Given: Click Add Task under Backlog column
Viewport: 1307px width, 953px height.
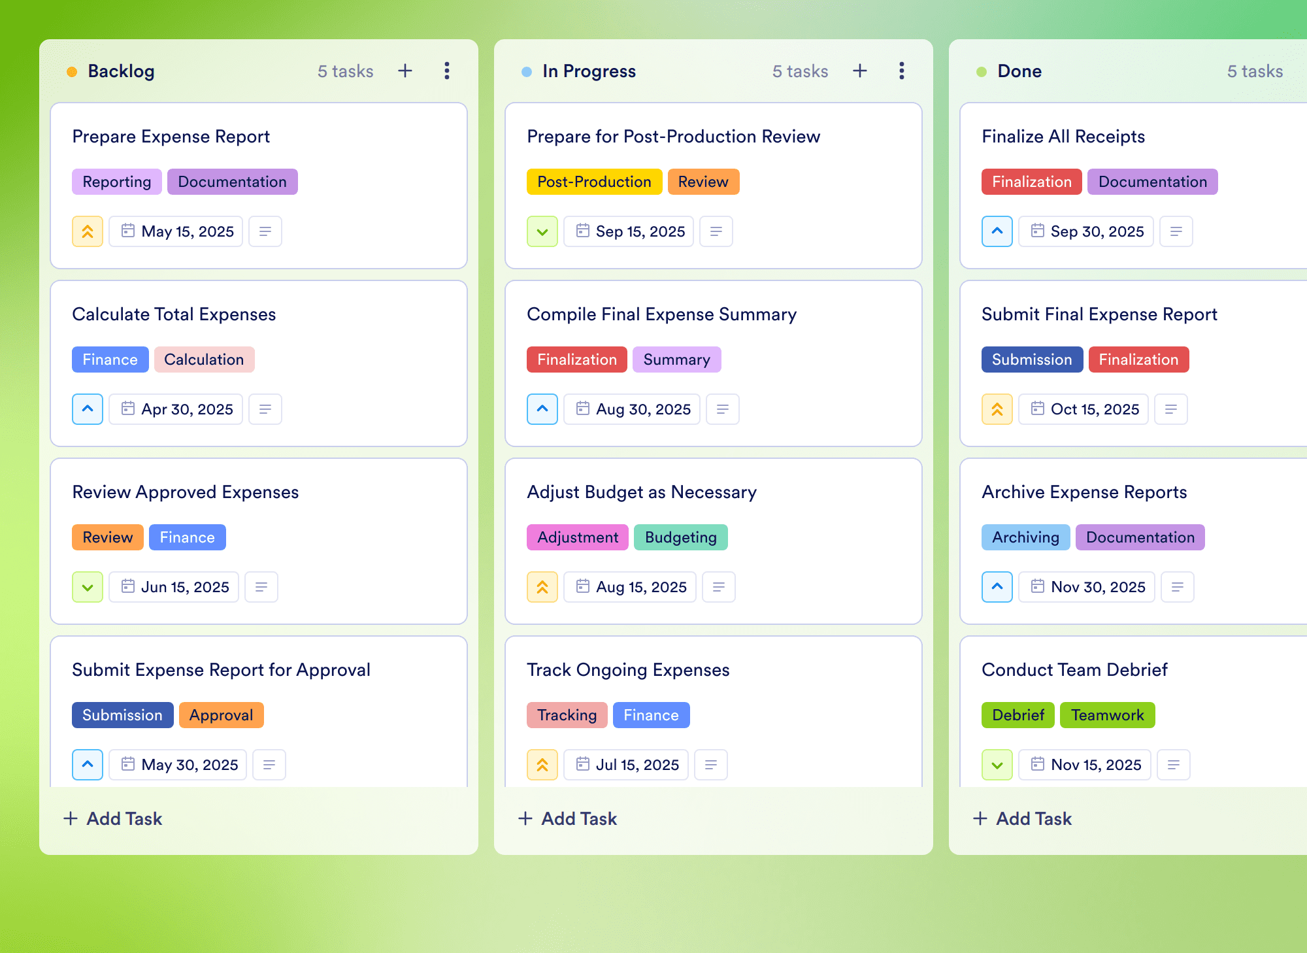Looking at the screenshot, I should [x=112, y=818].
